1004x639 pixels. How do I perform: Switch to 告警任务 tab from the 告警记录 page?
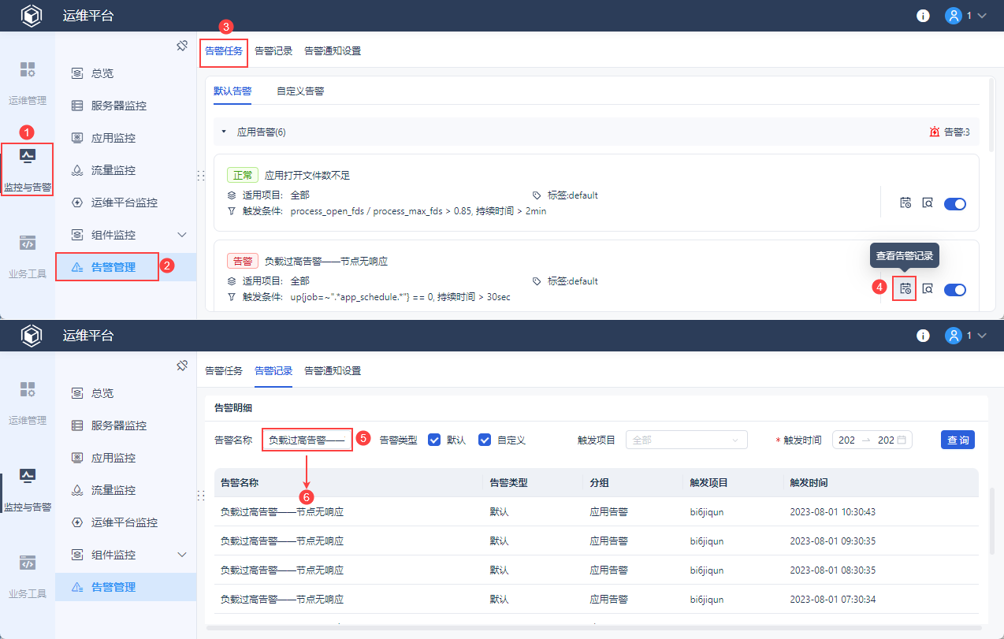[224, 370]
